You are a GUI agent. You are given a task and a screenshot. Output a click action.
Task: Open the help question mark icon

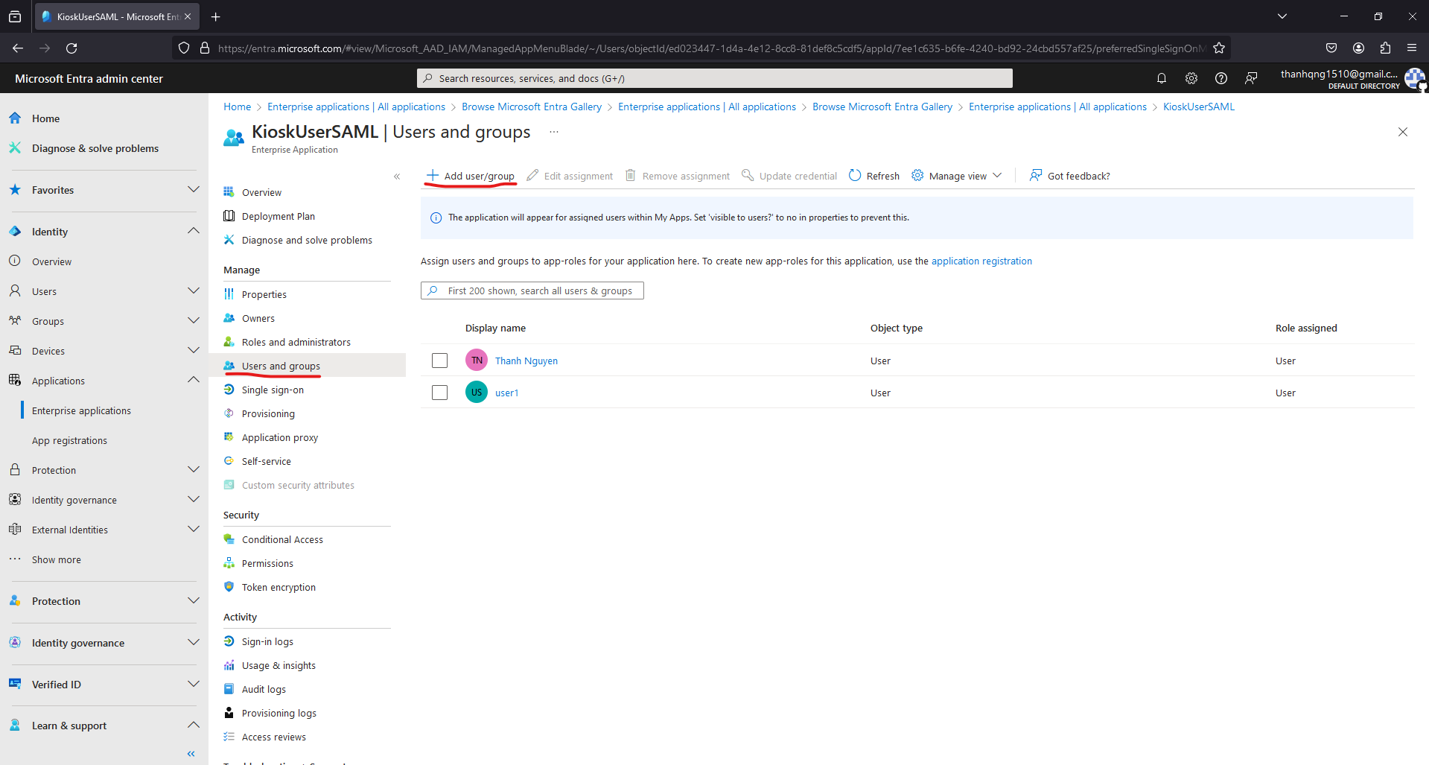(1221, 78)
